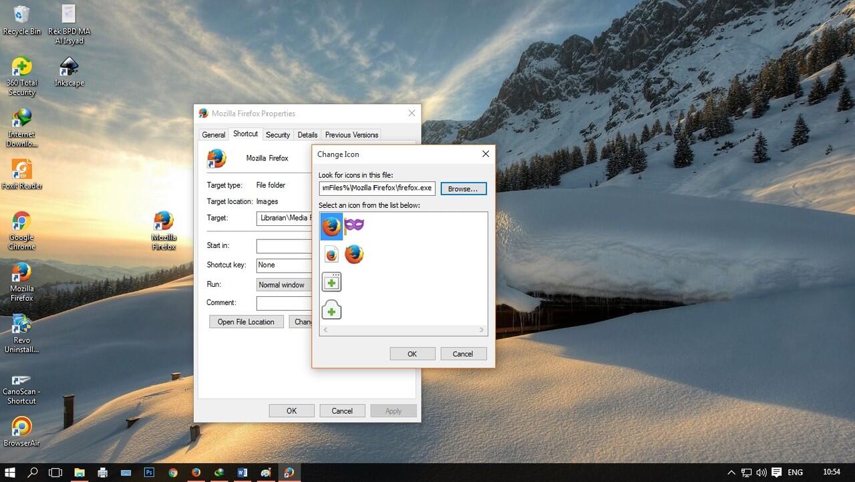Select the rounded green plus icon at list bottom
The image size is (855, 482).
click(331, 310)
